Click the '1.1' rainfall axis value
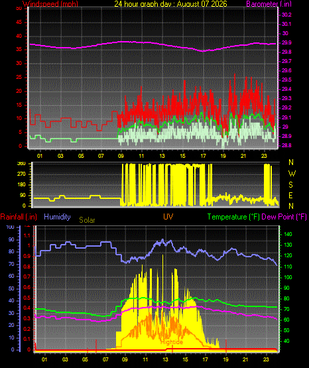Image resolution: width=309 pixels, height=368 pixels. pyautogui.click(x=27, y=236)
